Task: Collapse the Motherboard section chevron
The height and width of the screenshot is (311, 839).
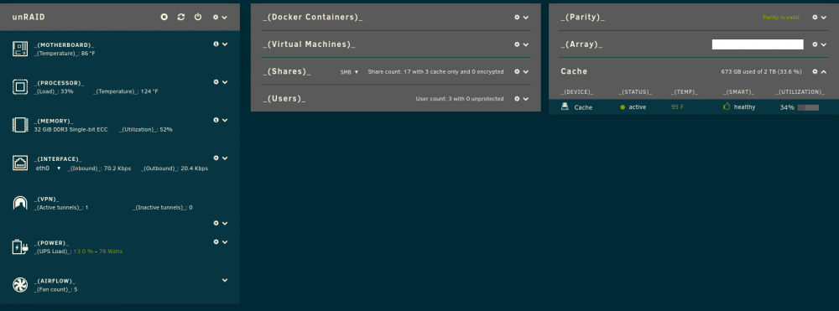Action: [x=225, y=44]
